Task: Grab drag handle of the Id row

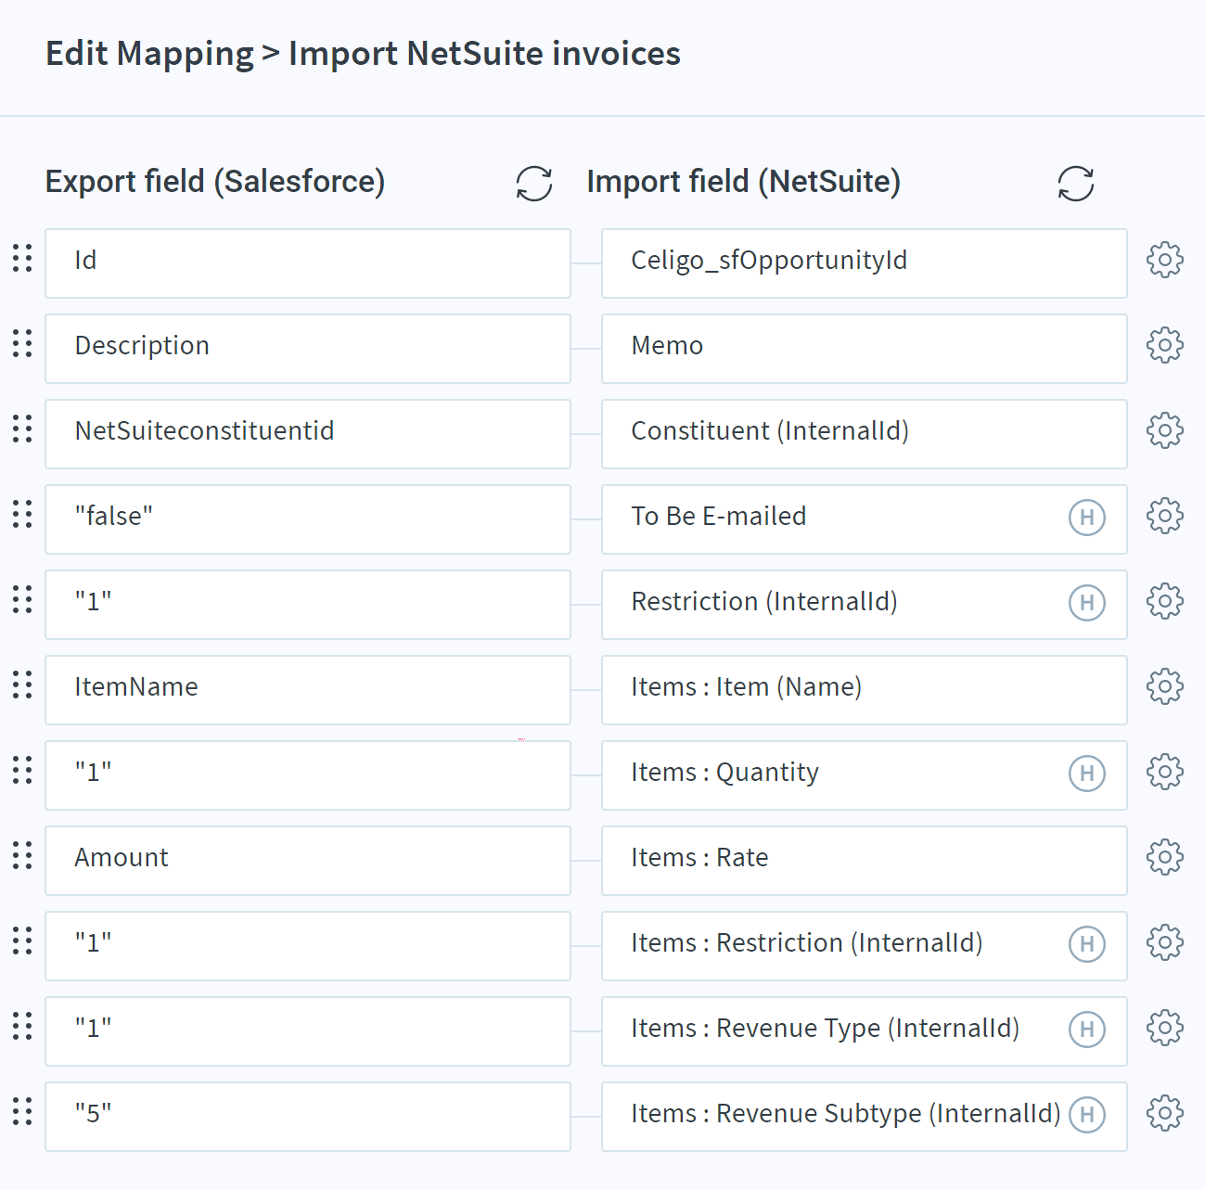Action: pyautogui.click(x=22, y=258)
